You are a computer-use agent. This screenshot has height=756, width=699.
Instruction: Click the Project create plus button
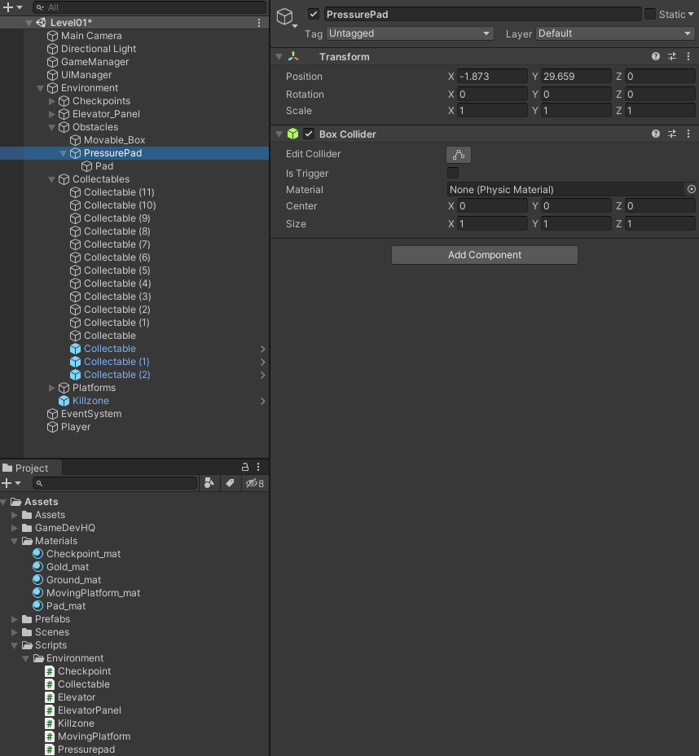coord(7,483)
